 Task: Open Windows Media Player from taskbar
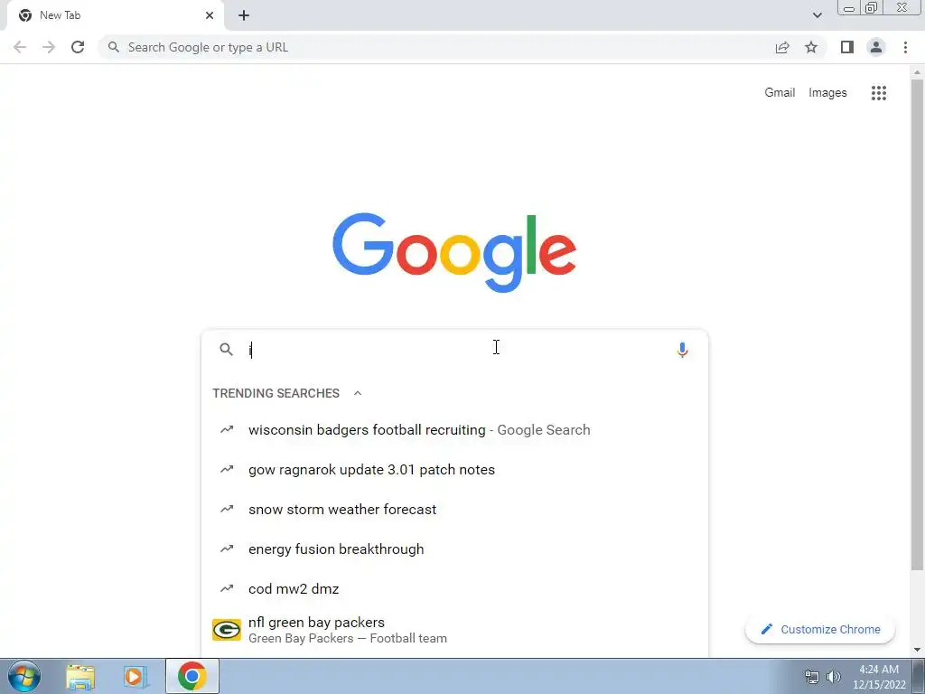(x=135, y=676)
